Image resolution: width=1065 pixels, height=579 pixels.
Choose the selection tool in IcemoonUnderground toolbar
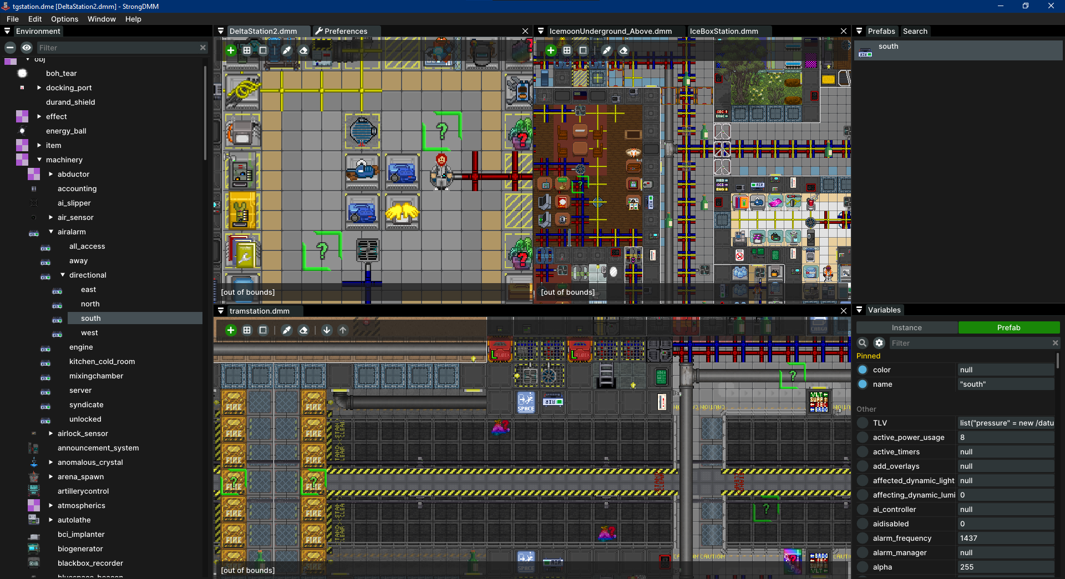tap(583, 50)
